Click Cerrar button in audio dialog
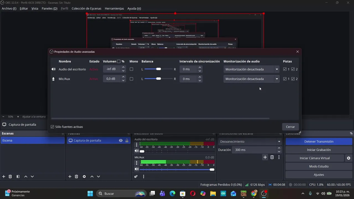Screen dimensions: 354x199 290,127
